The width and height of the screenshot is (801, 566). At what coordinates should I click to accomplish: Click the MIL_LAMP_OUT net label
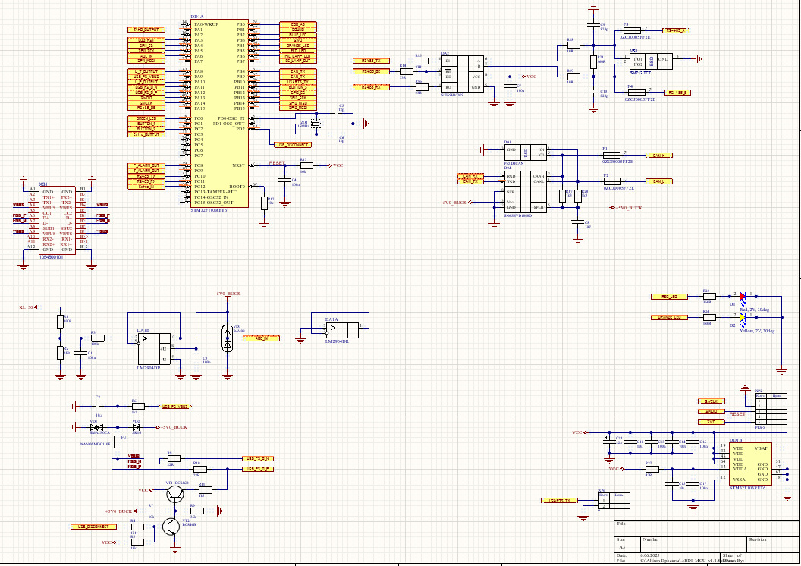(298, 55)
